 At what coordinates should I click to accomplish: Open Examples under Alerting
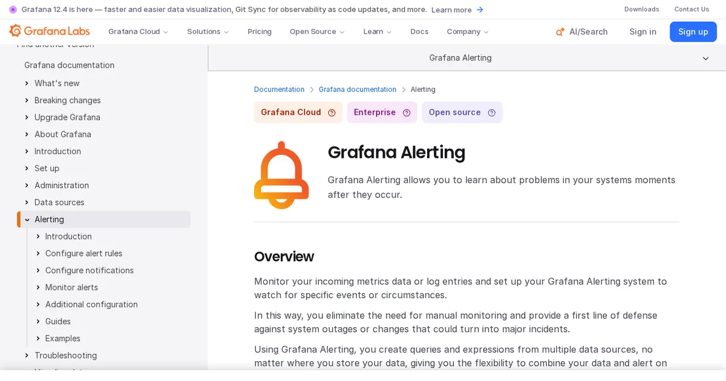[63, 338]
